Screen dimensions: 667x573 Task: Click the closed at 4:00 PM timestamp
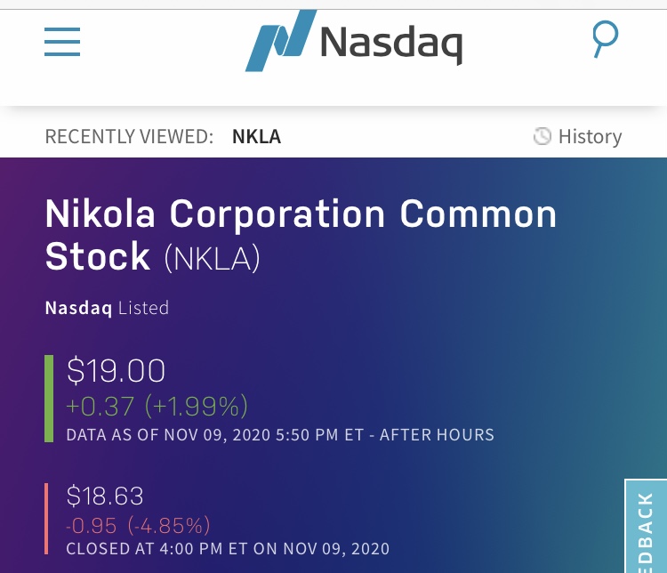click(228, 549)
